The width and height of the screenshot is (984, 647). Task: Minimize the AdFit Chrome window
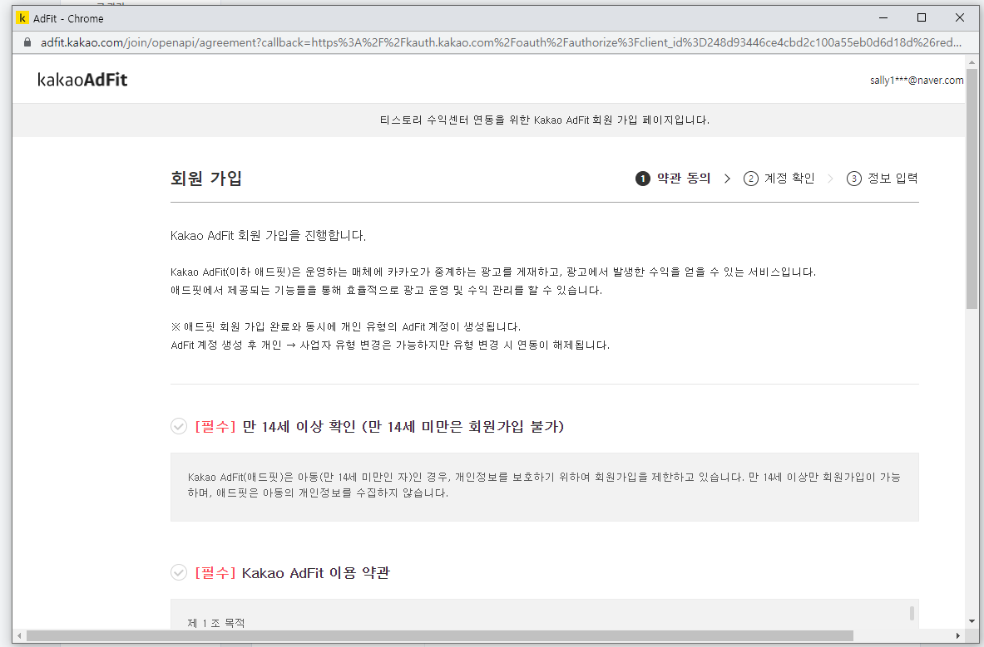(x=883, y=18)
